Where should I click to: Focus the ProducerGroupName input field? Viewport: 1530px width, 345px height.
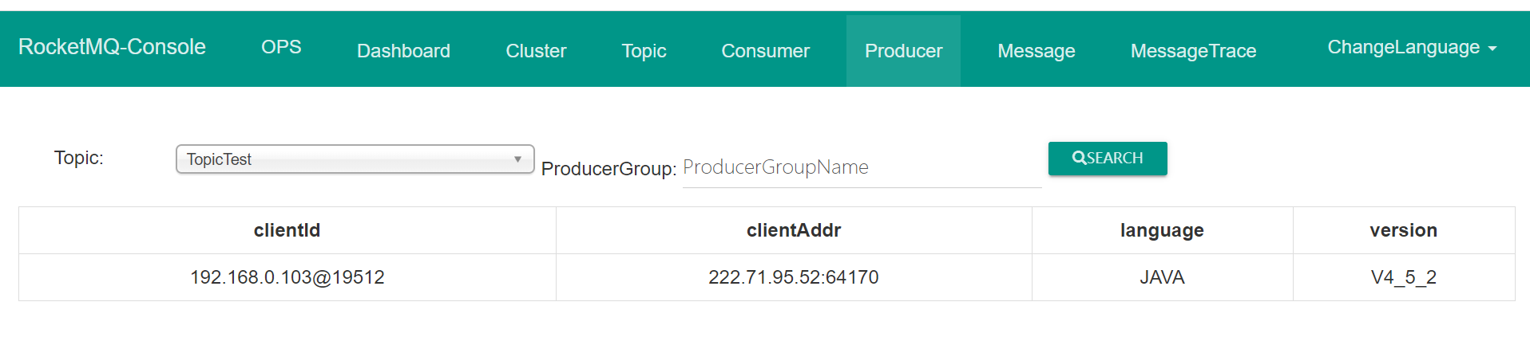tap(862, 167)
